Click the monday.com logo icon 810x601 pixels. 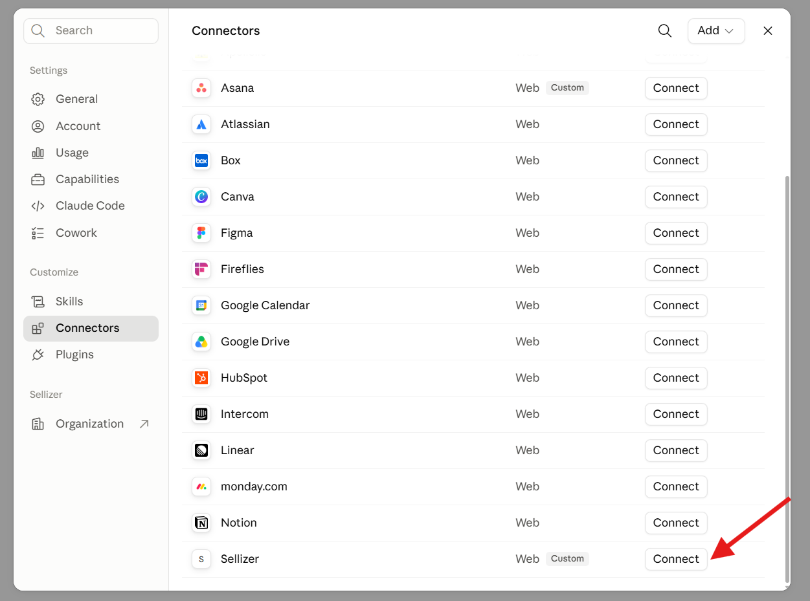(x=201, y=486)
